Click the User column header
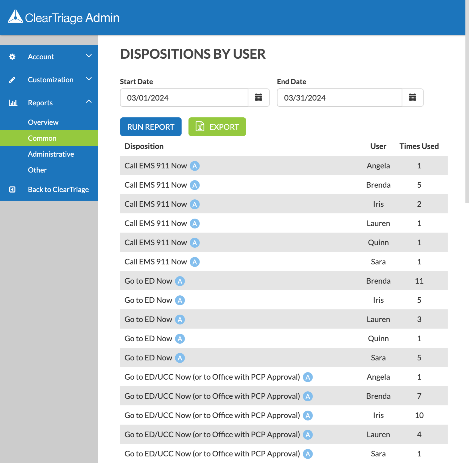 tap(378, 146)
